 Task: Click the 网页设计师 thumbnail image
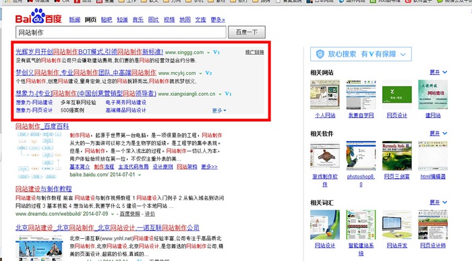point(433,225)
